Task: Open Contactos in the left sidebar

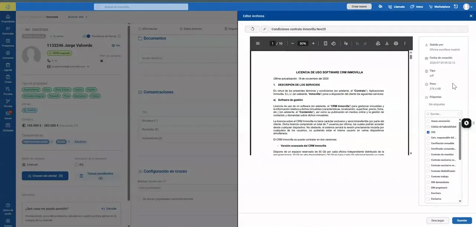Action: [x=8, y=55]
